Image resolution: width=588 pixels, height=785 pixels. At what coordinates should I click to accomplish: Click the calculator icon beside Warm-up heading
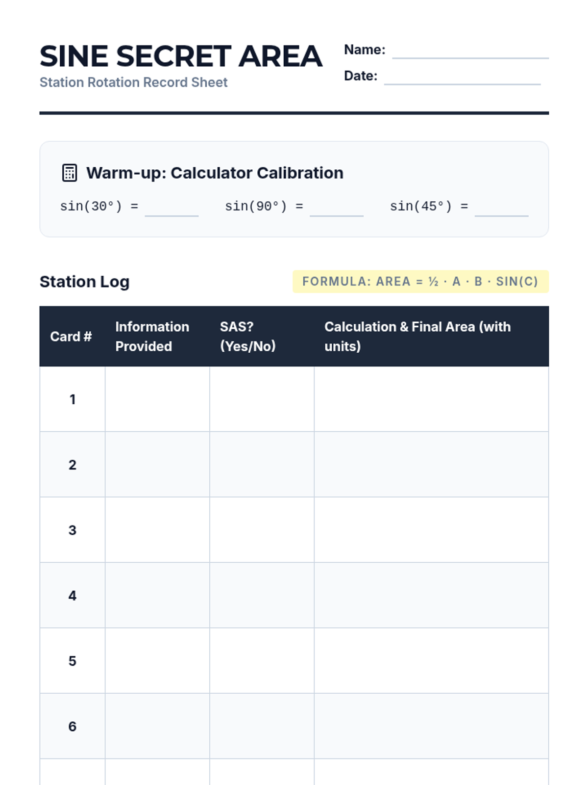coord(70,173)
